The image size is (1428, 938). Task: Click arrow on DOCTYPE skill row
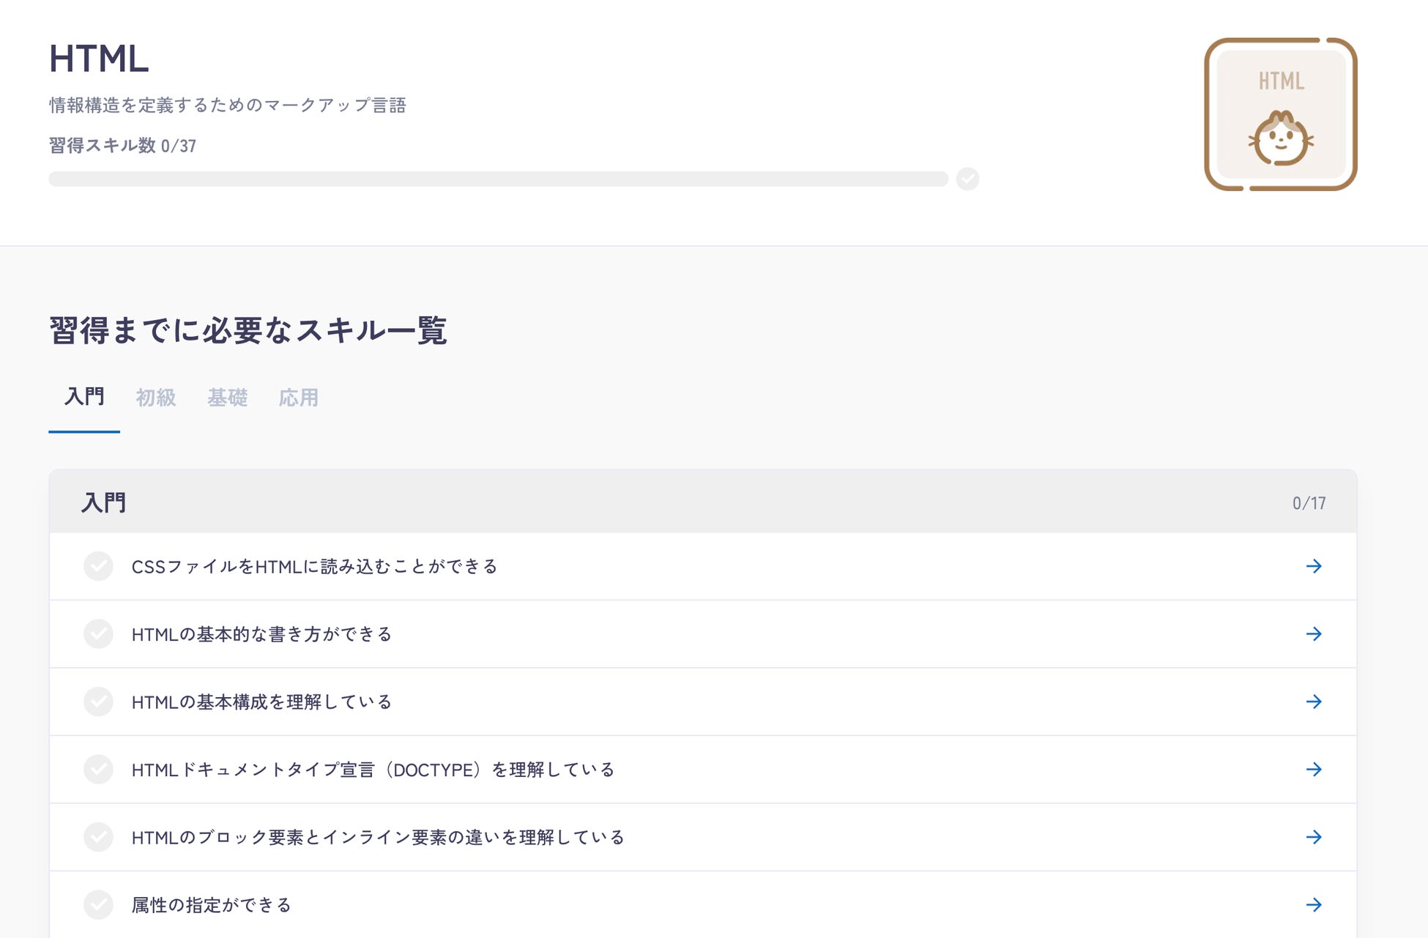(x=1314, y=770)
